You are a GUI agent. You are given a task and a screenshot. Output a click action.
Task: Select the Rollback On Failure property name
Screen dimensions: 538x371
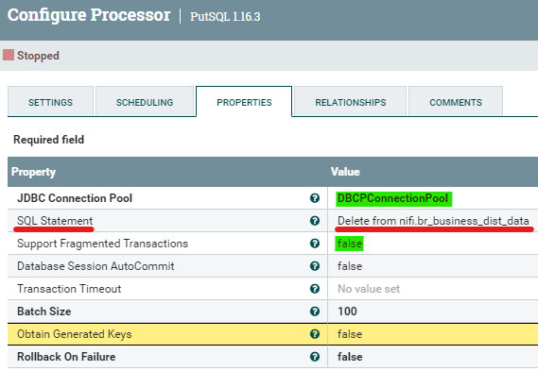pyautogui.click(x=66, y=357)
